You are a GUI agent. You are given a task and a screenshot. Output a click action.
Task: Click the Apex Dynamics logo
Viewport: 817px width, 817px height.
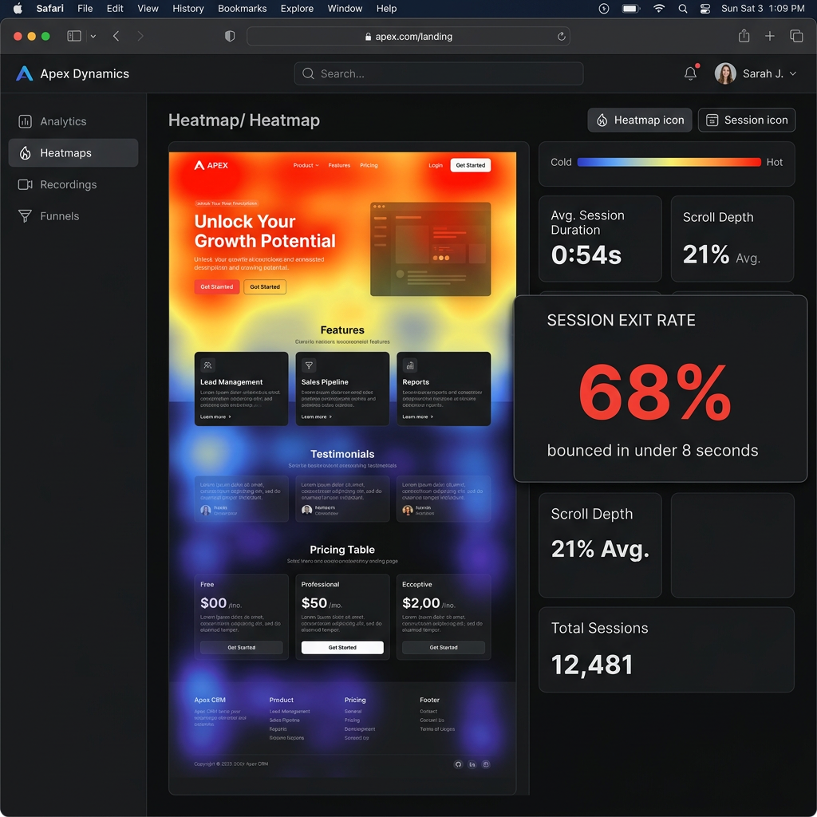coord(25,73)
